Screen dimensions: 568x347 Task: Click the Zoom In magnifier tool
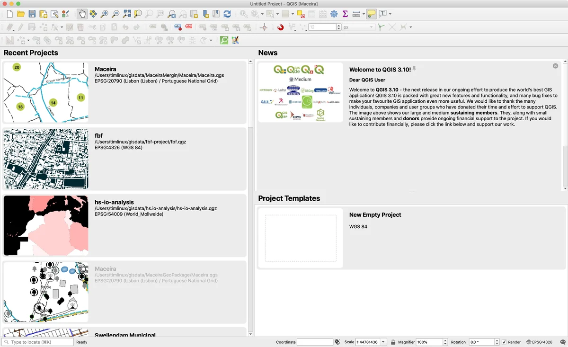[x=104, y=14]
